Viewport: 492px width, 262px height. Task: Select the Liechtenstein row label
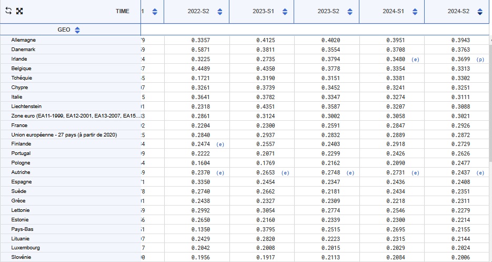point(26,106)
